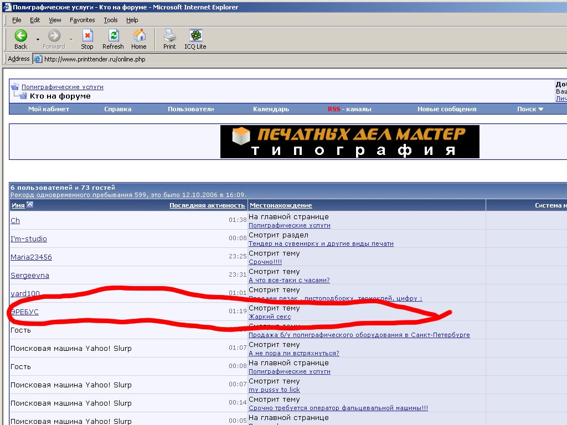Open the Back button history dropdown arrow
Viewport: 567px width, 425px height.
pos(38,39)
